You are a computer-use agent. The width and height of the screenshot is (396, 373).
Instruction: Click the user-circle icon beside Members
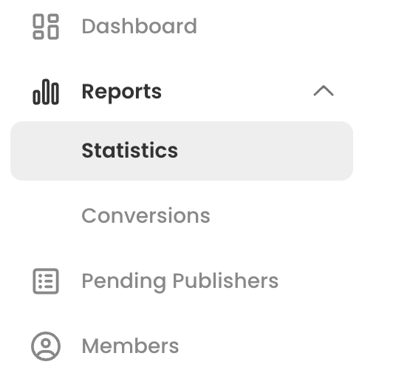click(46, 346)
